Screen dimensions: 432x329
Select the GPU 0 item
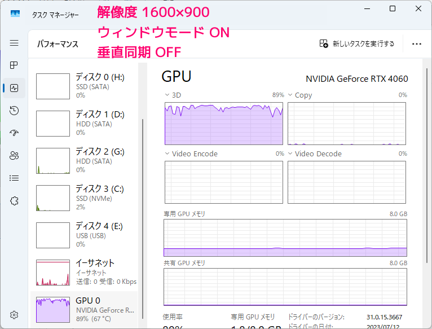pos(84,309)
